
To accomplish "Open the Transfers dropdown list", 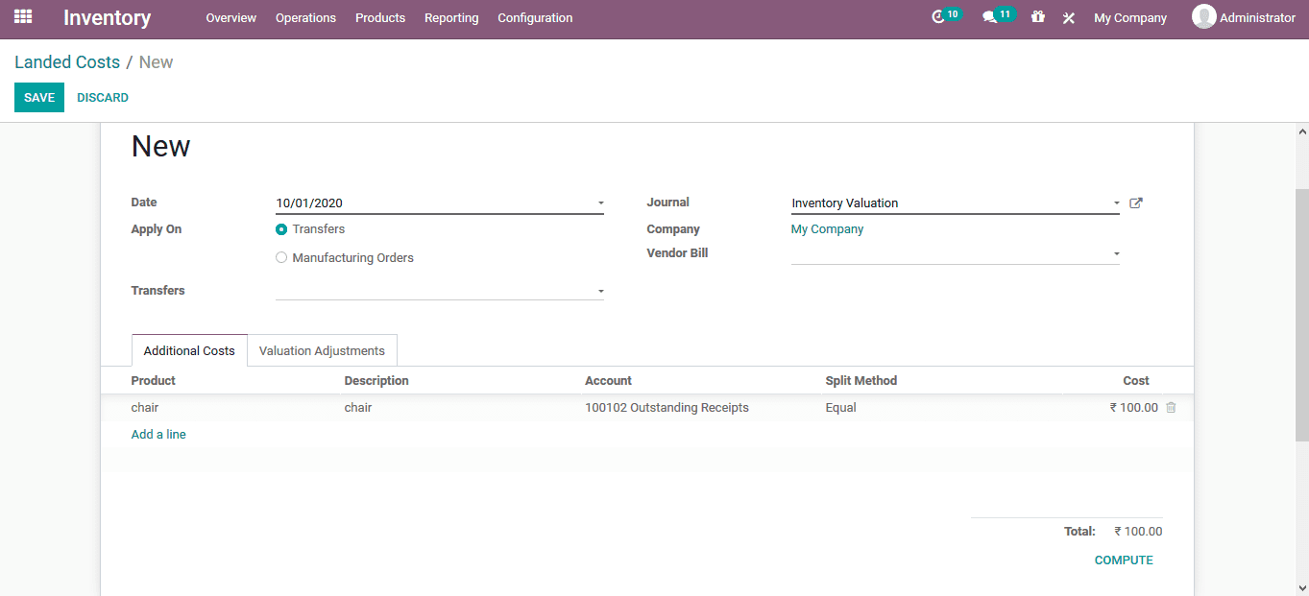I will (600, 290).
